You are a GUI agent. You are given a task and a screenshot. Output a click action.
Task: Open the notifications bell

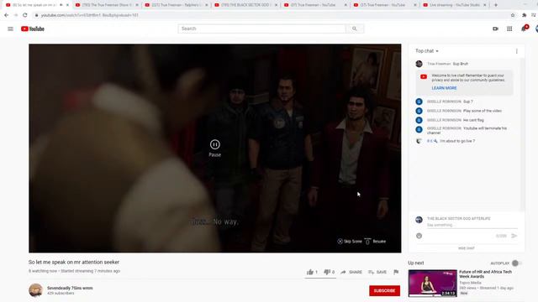(x=524, y=29)
